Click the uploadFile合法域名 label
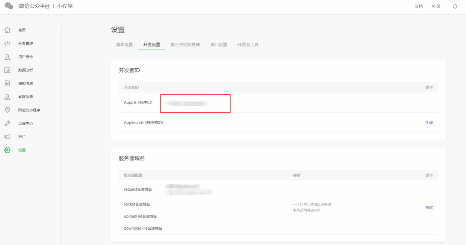Screen dimensions: 466x245 click(141, 216)
